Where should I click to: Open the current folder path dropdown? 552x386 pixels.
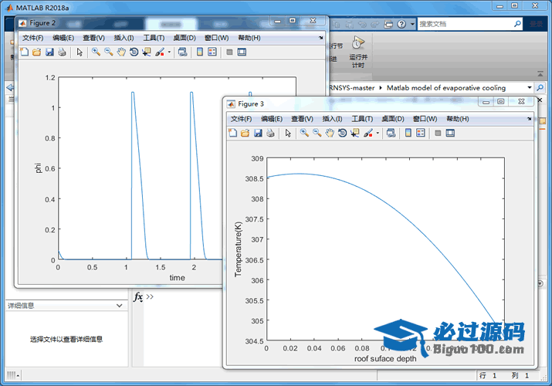(530, 88)
